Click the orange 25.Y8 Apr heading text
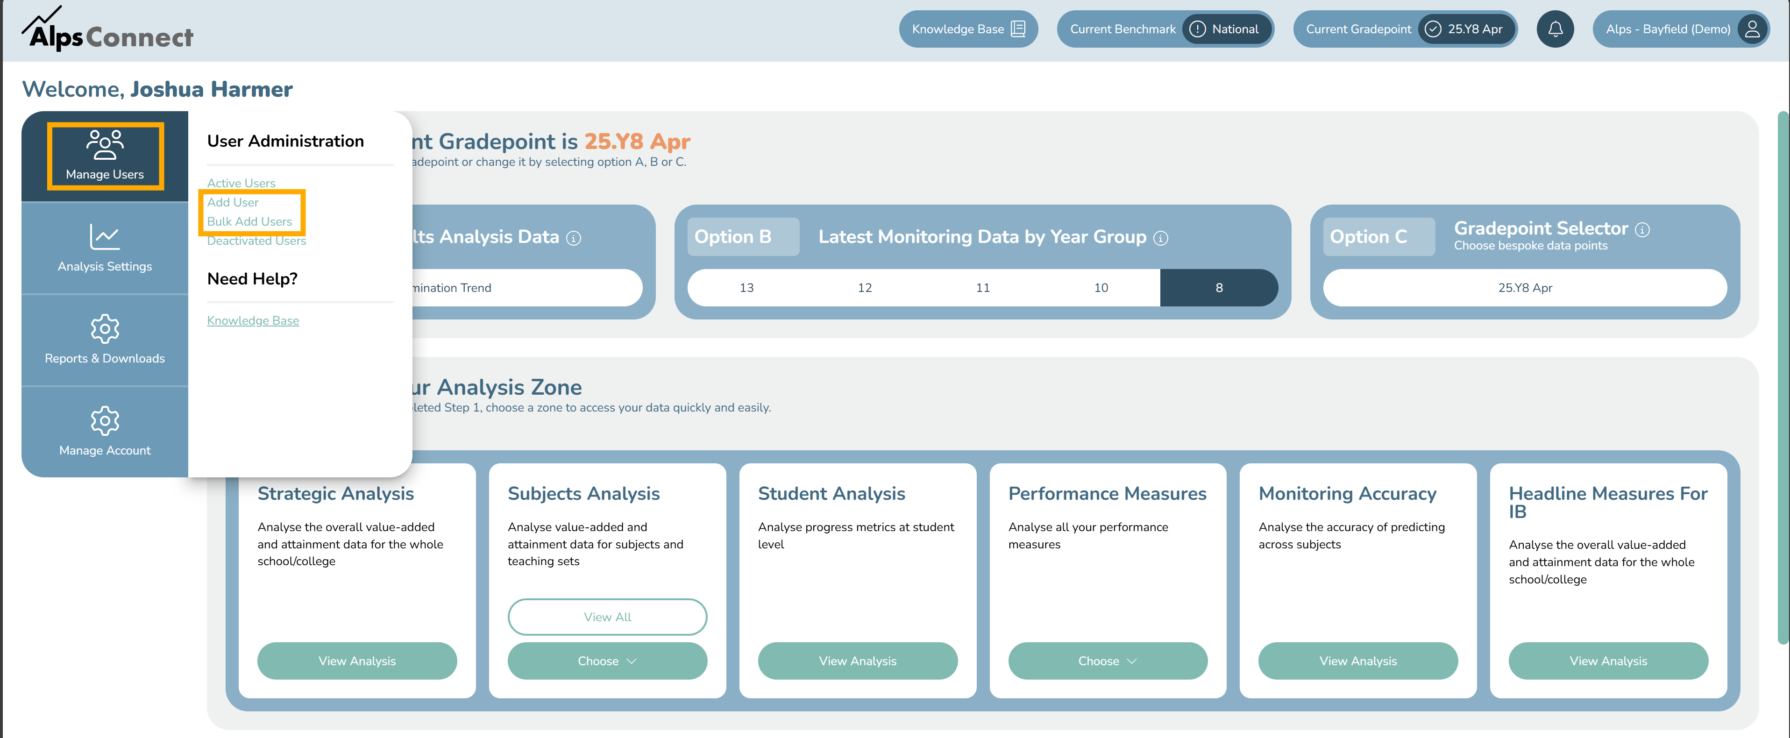This screenshot has width=1790, height=738. (637, 142)
